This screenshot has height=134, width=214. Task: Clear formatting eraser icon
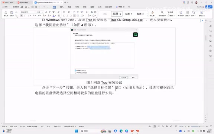coord(59,12)
